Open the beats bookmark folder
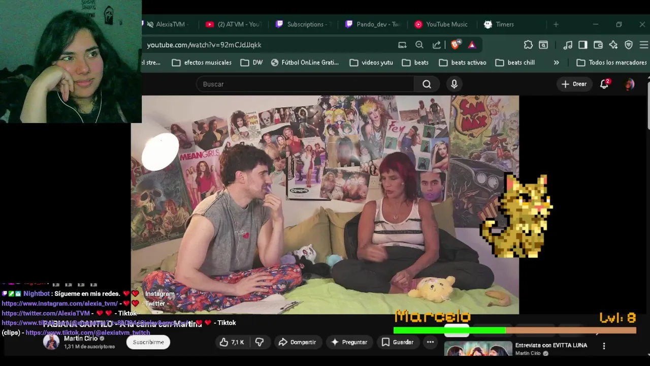This screenshot has width=650, height=366. 415,63
